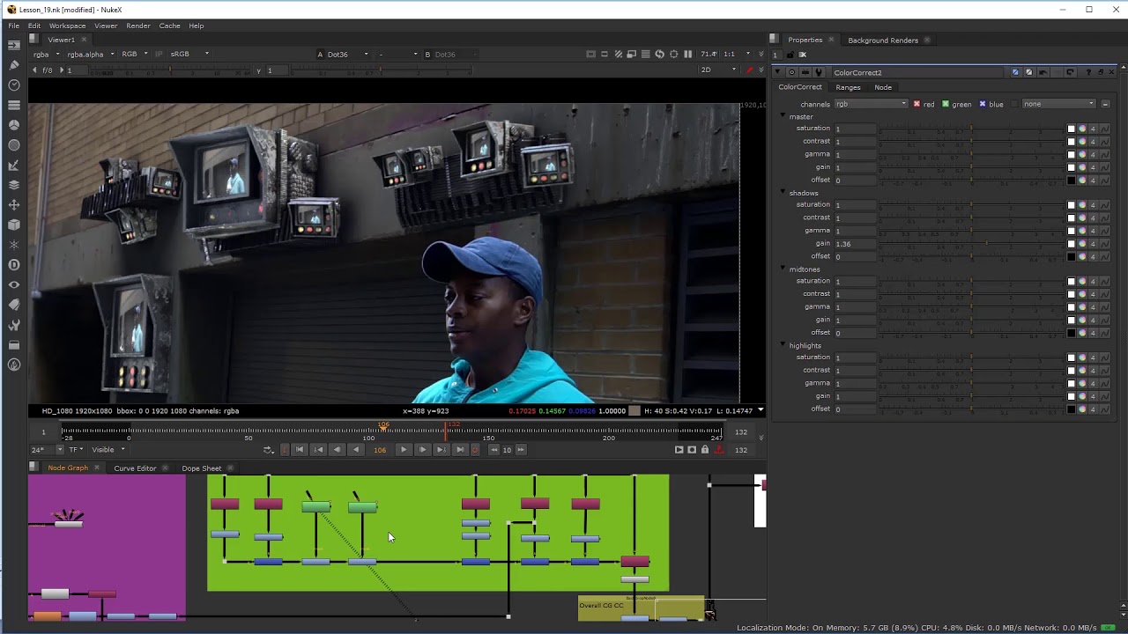
Task: Open the Channel nodes stacked-lines icon
Action: coord(13,105)
